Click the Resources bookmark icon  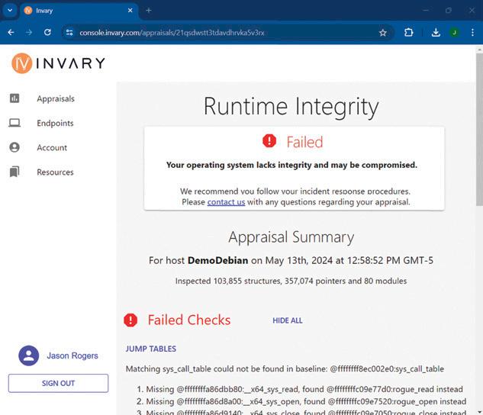(x=14, y=172)
